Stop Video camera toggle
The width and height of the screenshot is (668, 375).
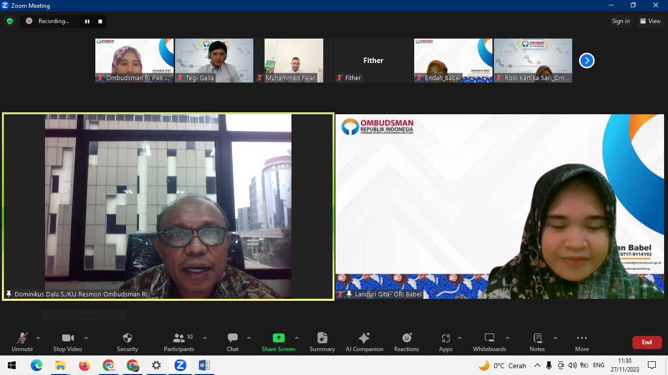point(67,342)
